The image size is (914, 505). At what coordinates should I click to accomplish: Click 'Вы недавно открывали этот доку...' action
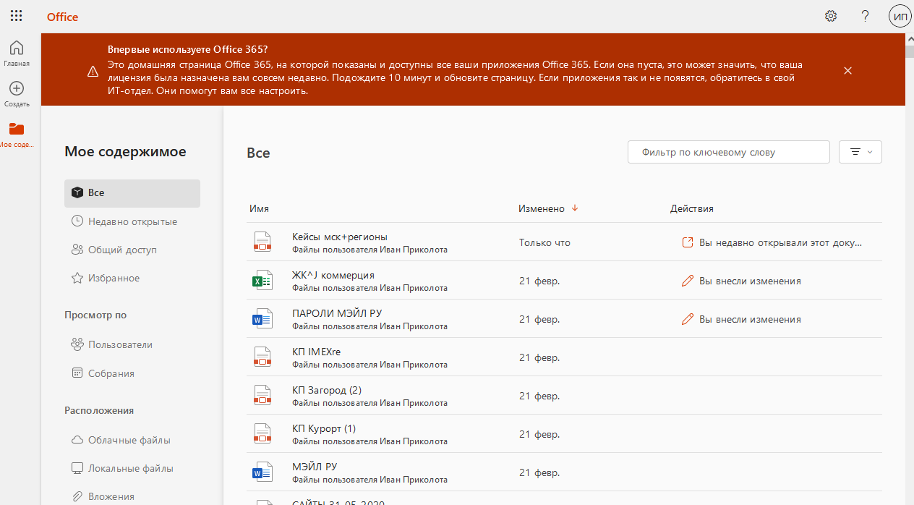[781, 242]
